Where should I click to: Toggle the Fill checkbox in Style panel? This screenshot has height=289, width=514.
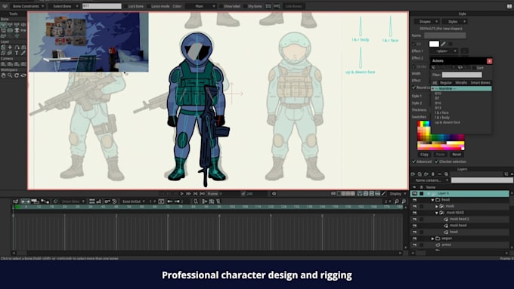(x=413, y=44)
